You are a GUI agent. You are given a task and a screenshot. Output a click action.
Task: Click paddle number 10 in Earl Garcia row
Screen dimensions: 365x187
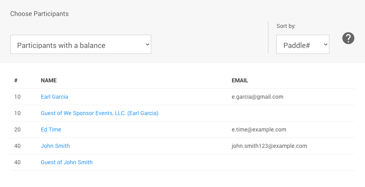click(x=17, y=97)
